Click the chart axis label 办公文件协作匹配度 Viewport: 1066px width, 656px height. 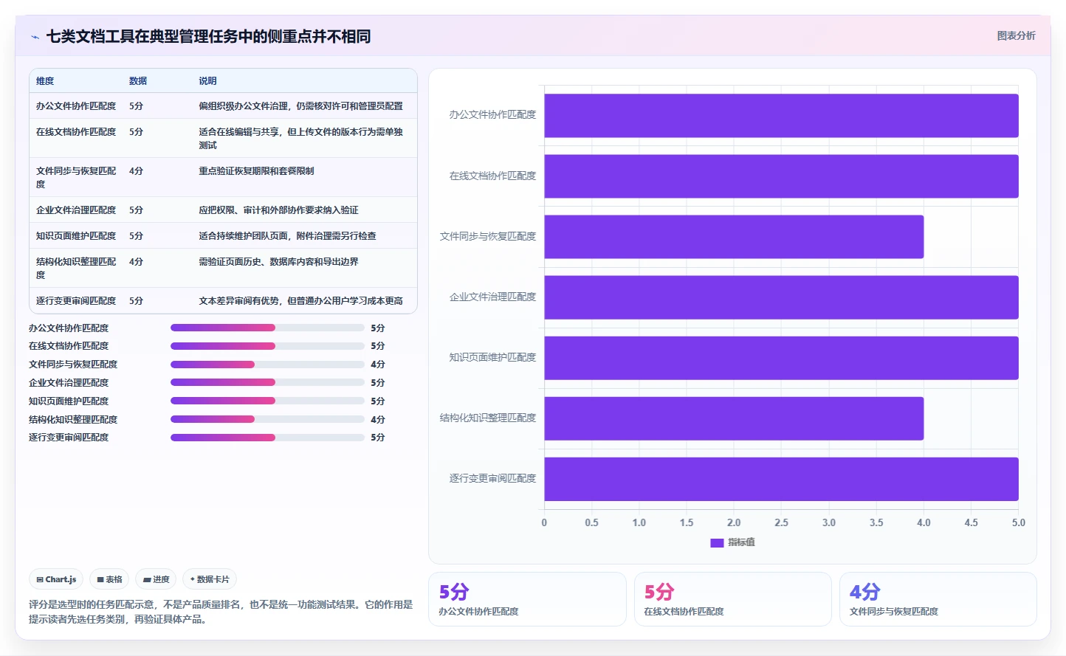tap(492, 115)
